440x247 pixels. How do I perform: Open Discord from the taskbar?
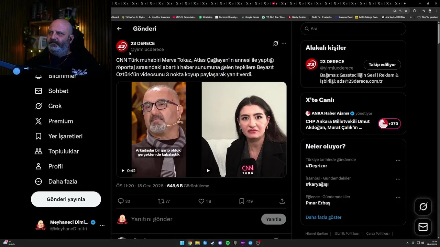[220, 243]
